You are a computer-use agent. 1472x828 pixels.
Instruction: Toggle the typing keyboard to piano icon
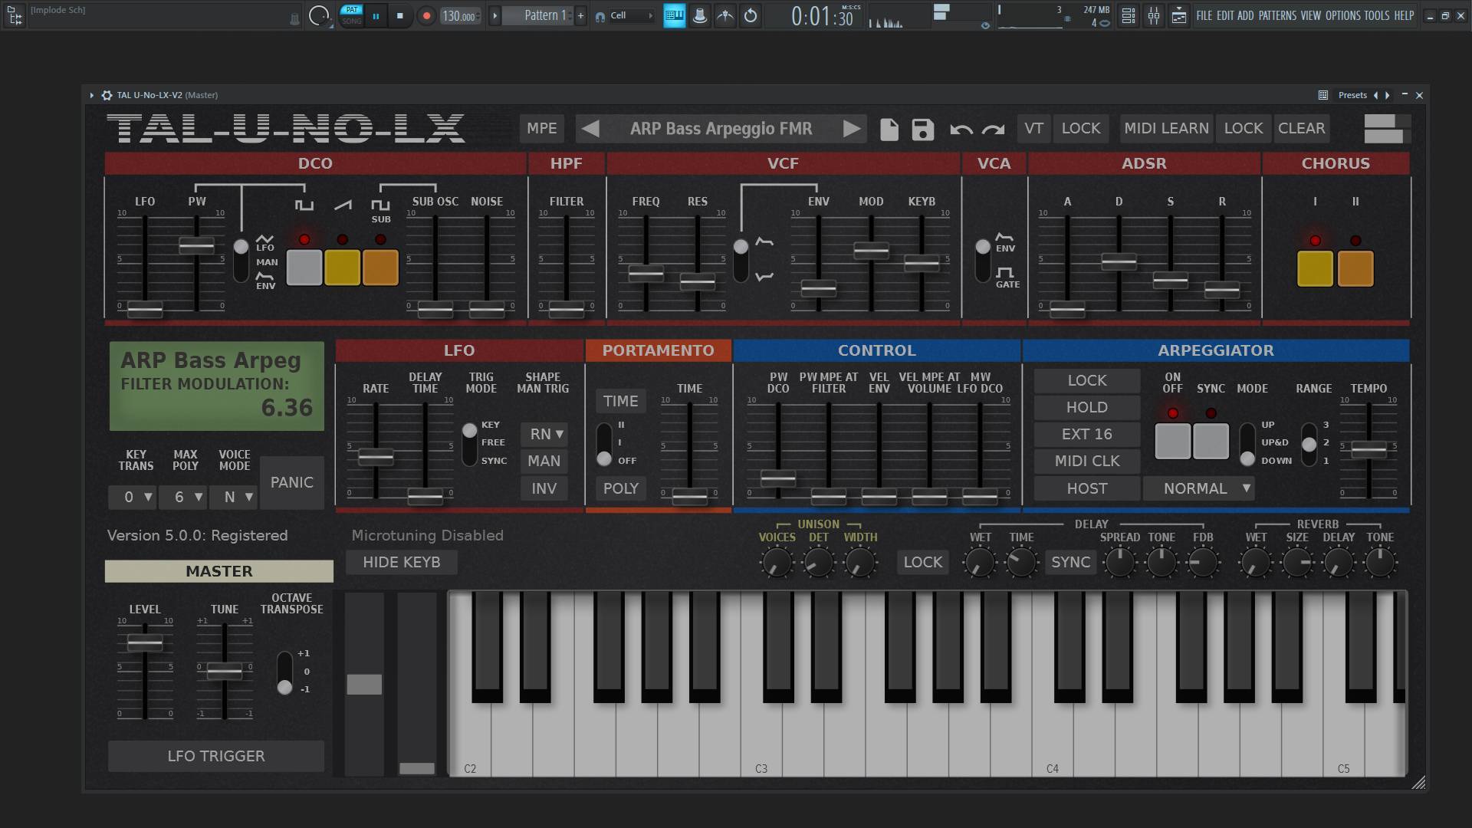click(x=674, y=15)
